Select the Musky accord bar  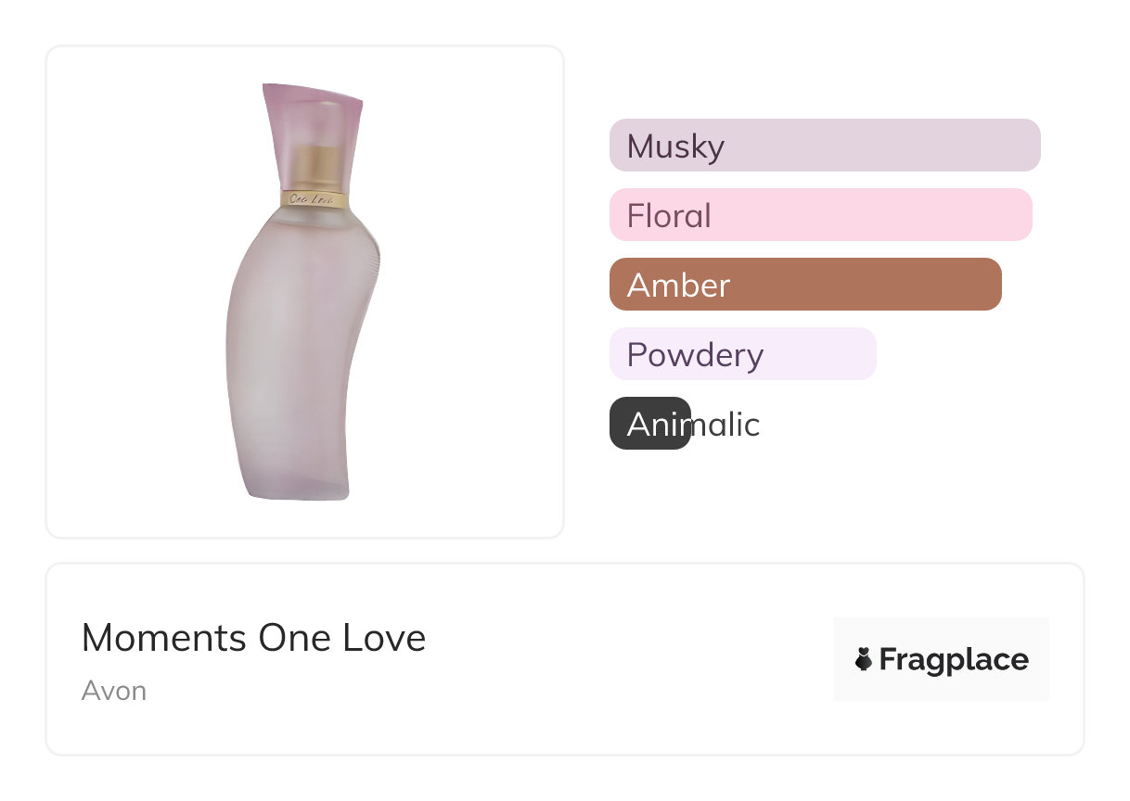pos(824,146)
